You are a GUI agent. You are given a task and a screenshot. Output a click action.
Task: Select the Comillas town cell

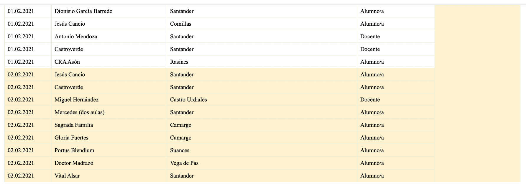pyautogui.click(x=181, y=24)
